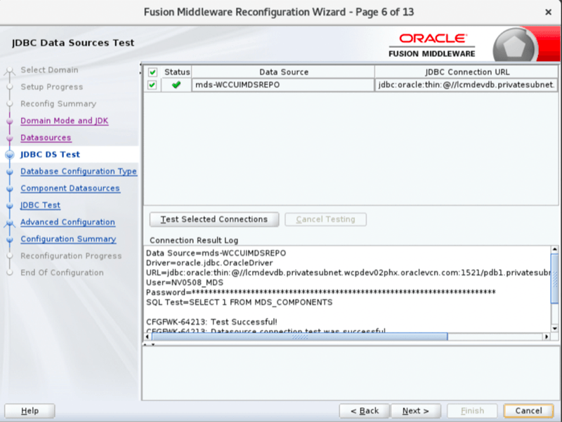Click the JDBC Connection URL column header

click(x=466, y=72)
